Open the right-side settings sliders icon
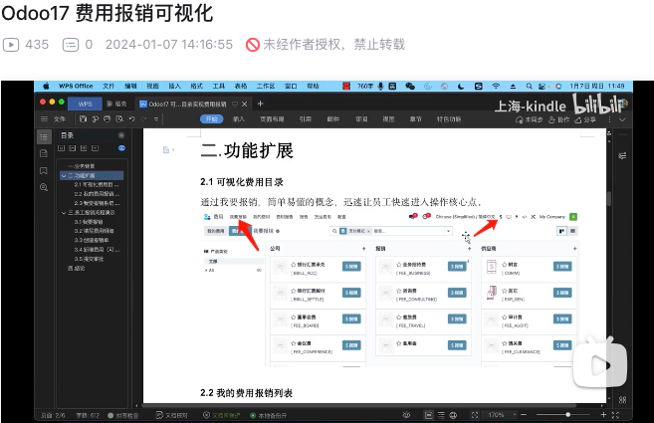654x423 pixels. 622,155
